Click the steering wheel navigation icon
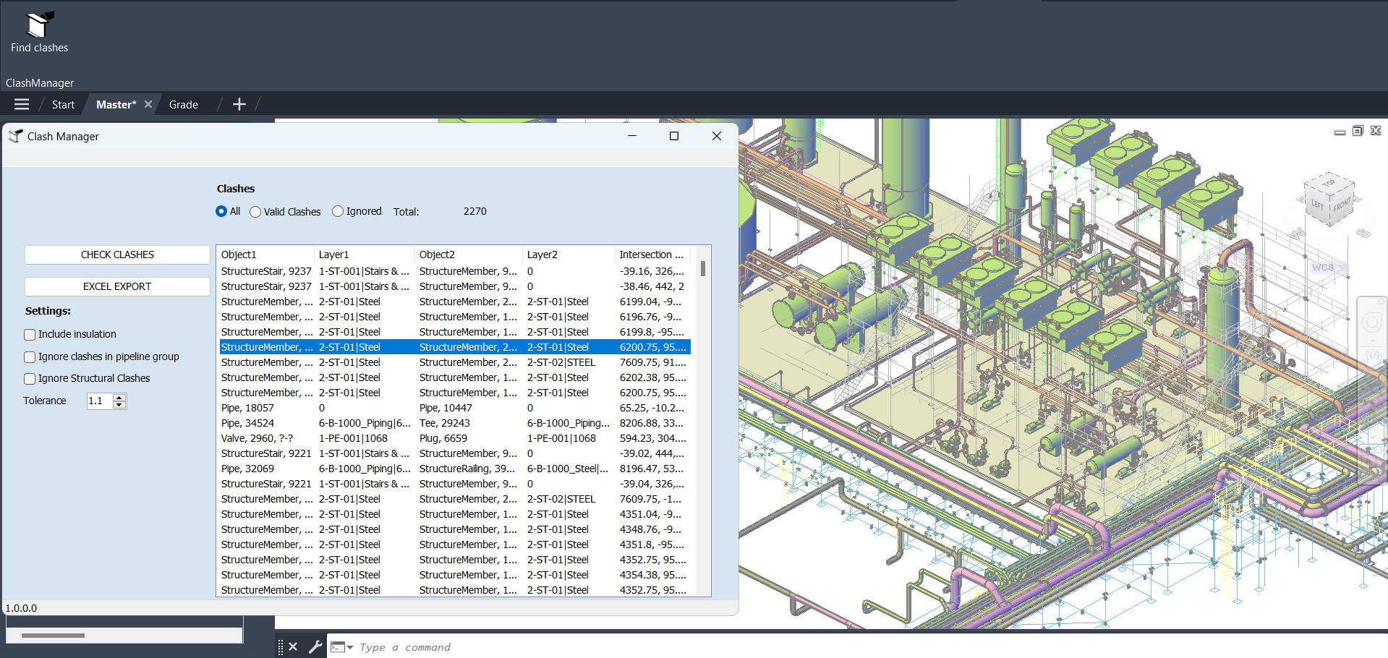The image size is (1388, 658). 1371,322
